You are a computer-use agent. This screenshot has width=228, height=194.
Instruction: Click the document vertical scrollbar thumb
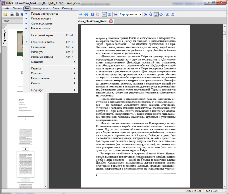pyautogui.click(x=225, y=33)
